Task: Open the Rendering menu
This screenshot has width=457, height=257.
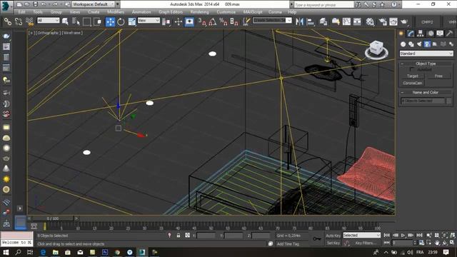Action: [200, 12]
